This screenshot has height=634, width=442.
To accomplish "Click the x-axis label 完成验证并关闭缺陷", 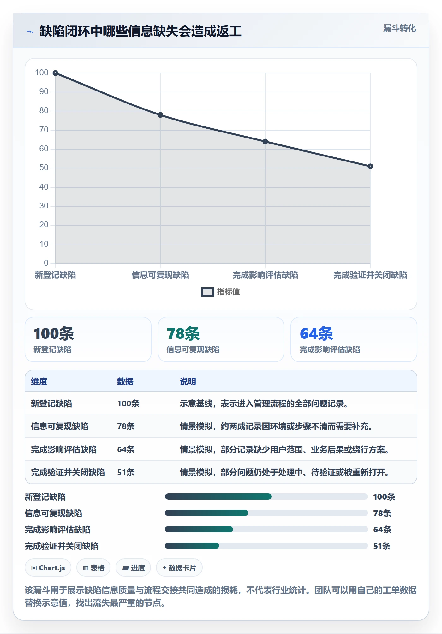I will point(370,275).
